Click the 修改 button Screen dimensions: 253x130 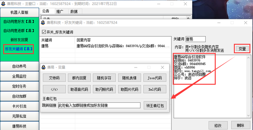point(218,125)
